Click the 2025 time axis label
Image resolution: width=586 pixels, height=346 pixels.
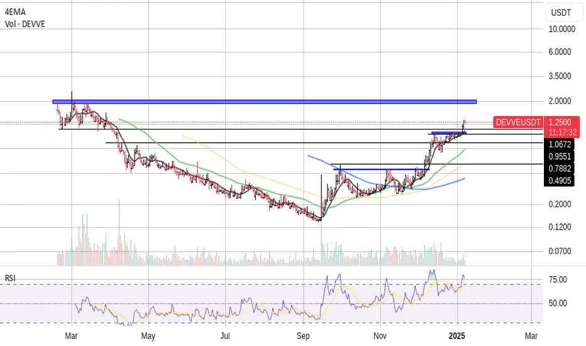[x=456, y=335]
